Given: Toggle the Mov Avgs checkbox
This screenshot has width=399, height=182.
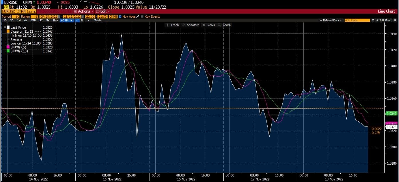Looking at the screenshot, I should 120,16.
